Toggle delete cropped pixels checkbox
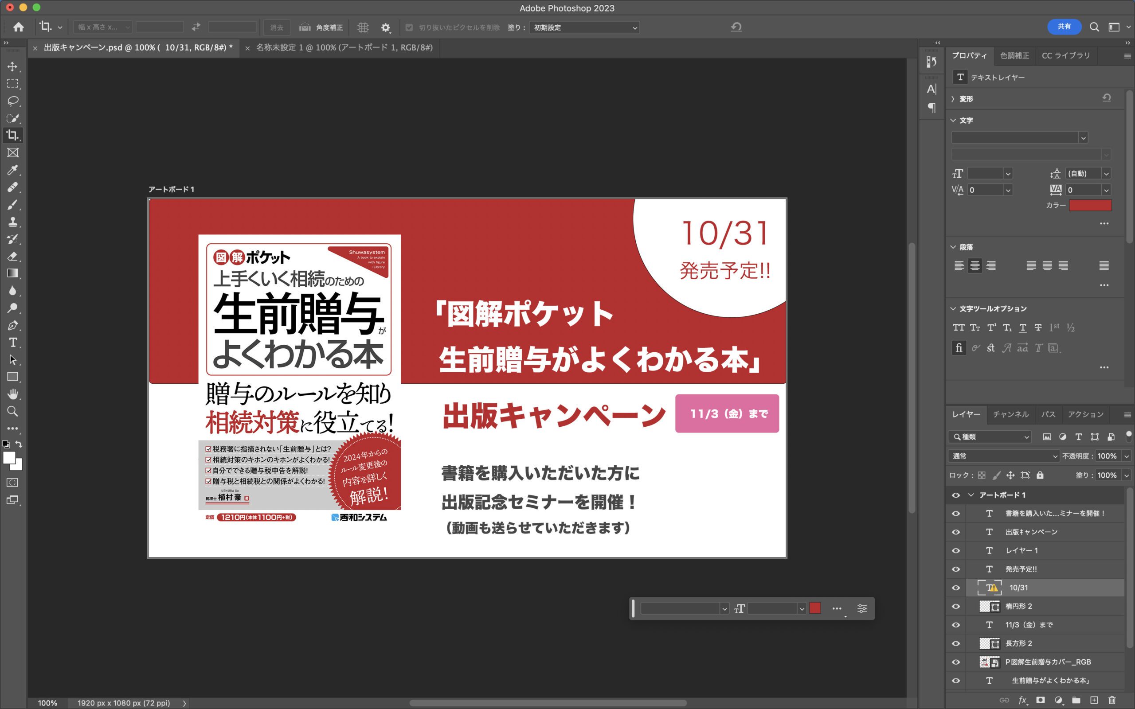The height and width of the screenshot is (709, 1135). coord(409,27)
